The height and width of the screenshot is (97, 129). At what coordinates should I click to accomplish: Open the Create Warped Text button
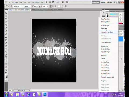click(x=62, y=6)
